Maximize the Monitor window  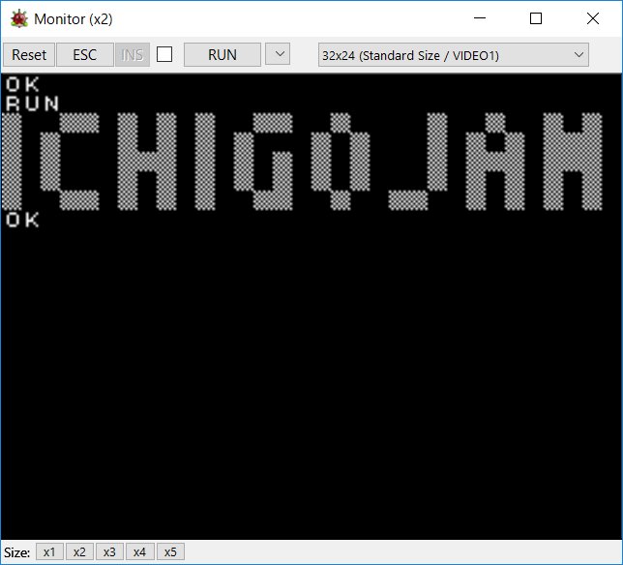coord(536,18)
